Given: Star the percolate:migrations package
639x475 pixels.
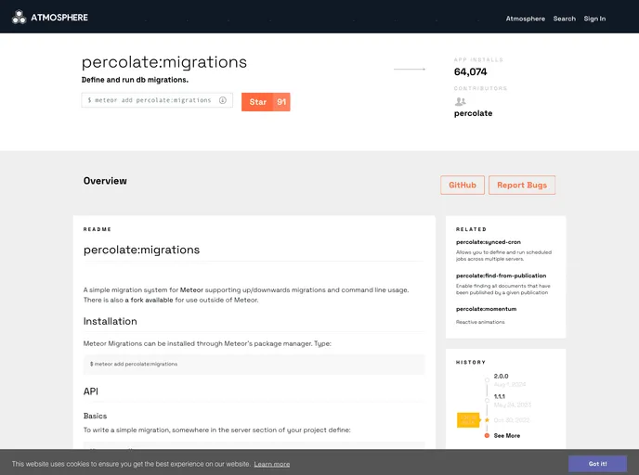Looking at the screenshot, I should [257, 102].
